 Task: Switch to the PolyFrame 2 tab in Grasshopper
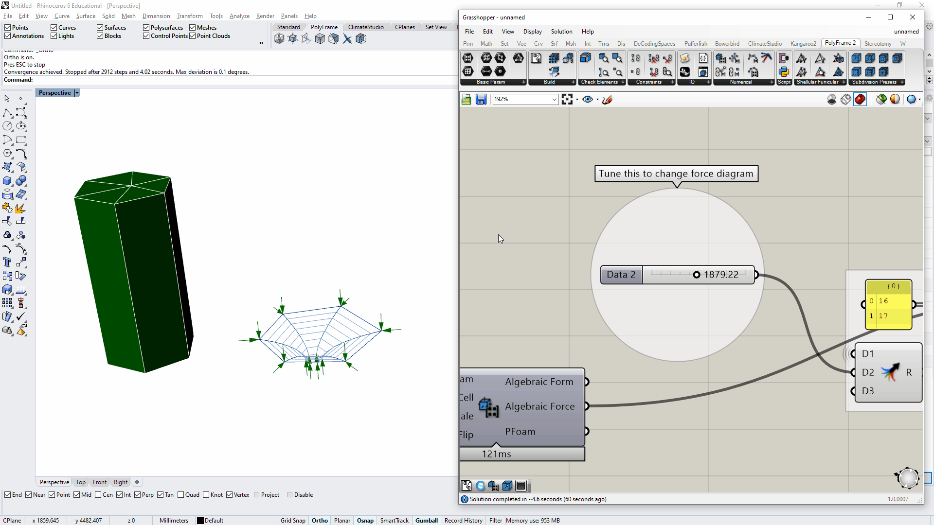coord(841,43)
